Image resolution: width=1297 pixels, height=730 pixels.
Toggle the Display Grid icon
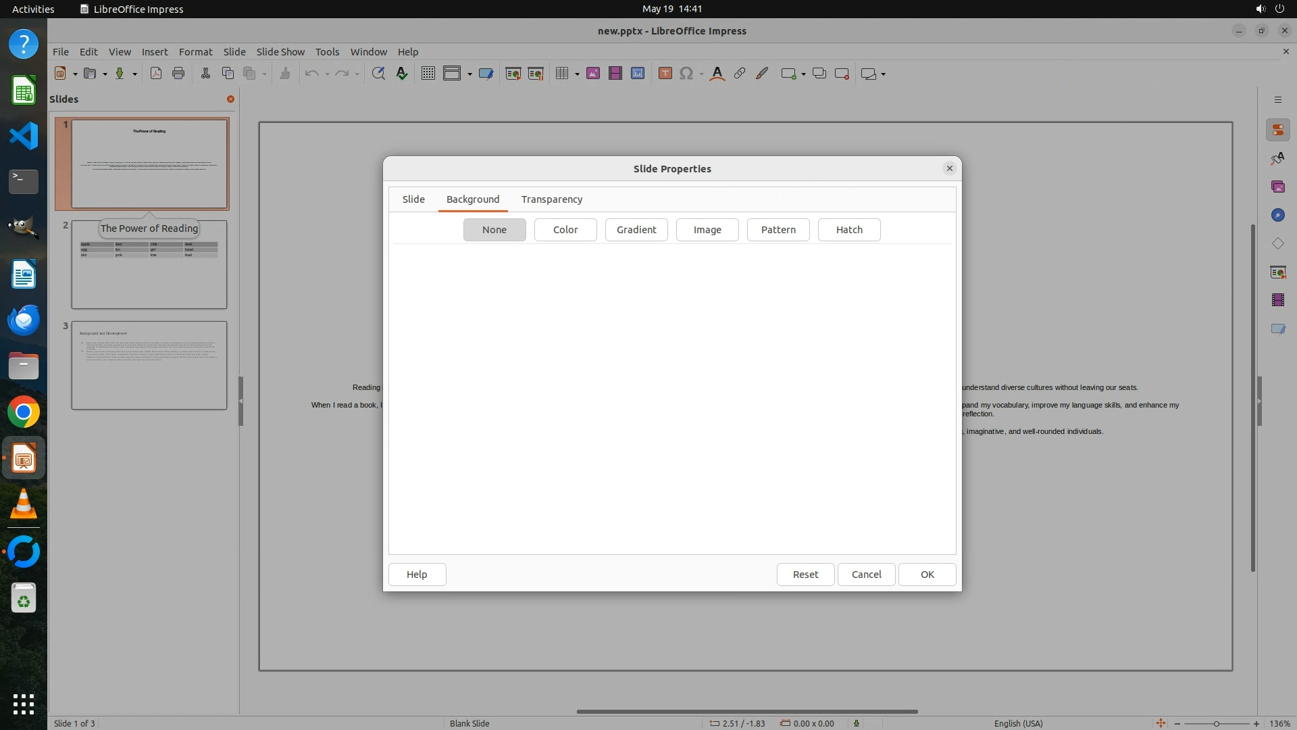click(428, 74)
